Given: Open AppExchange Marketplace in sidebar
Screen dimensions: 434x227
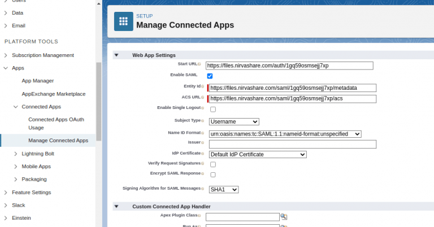Looking at the screenshot, I should (x=54, y=94).
